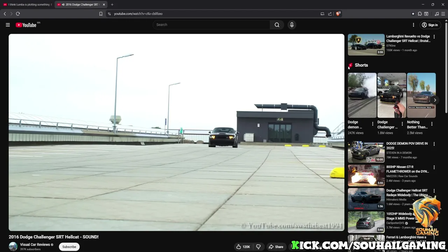Subscribe to Visual Car Reviews
448x252 pixels.
click(x=69, y=247)
